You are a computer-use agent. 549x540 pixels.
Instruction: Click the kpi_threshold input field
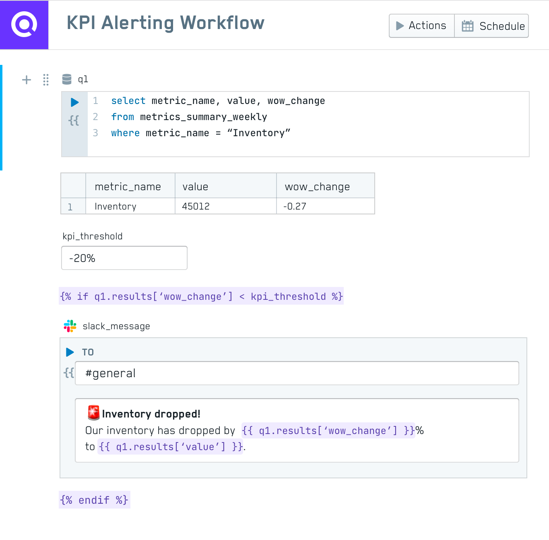[x=124, y=258]
